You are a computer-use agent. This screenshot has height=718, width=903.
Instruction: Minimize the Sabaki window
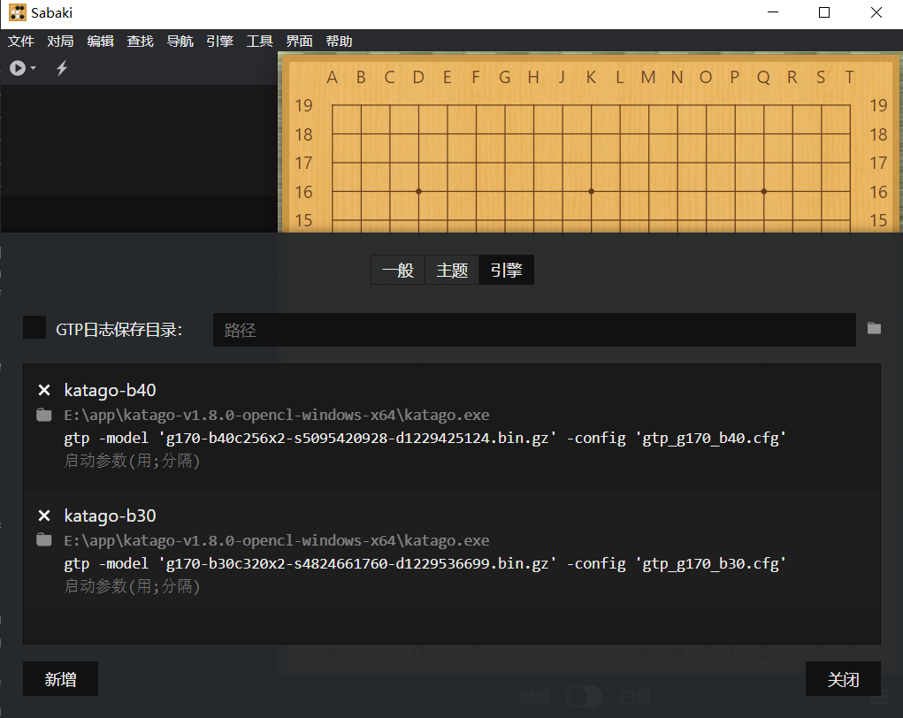click(x=773, y=12)
